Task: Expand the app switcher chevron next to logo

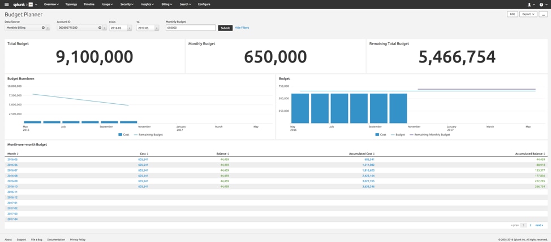Action: click(x=36, y=5)
